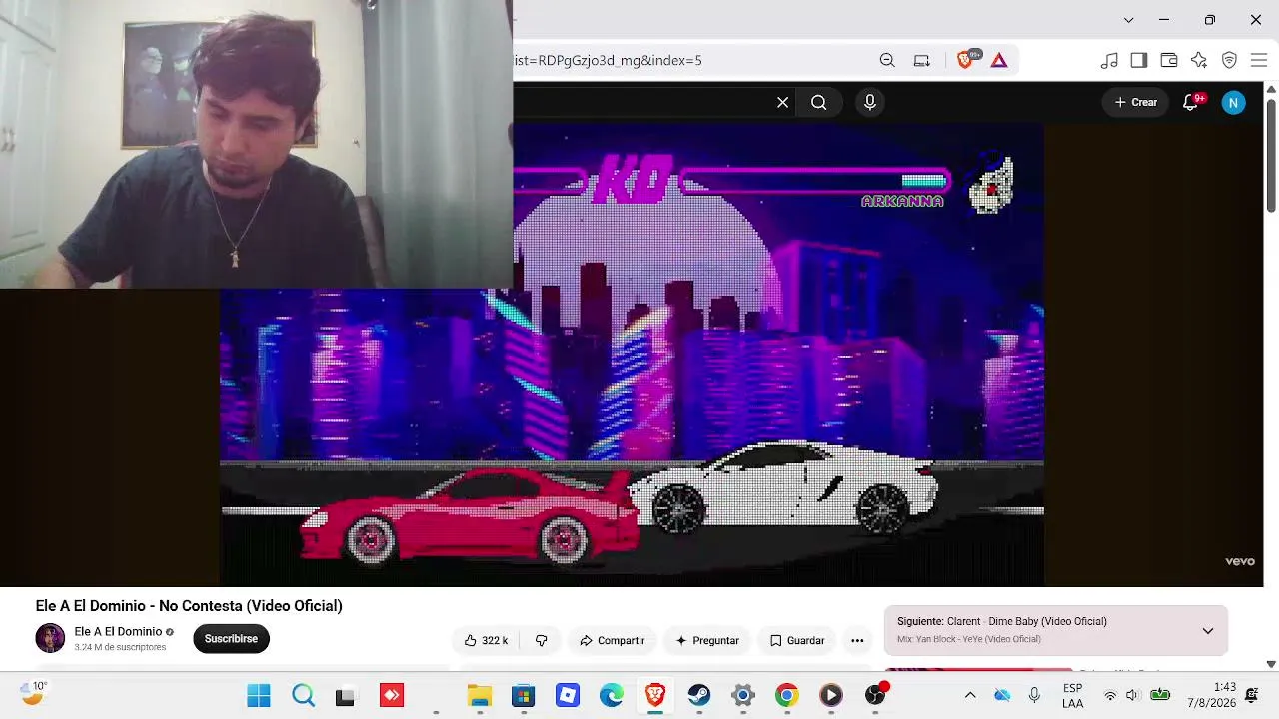This screenshot has height=719, width=1279.
Task: Open the OneDrive cloud tray icon
Action: (x=1002, y=695)
